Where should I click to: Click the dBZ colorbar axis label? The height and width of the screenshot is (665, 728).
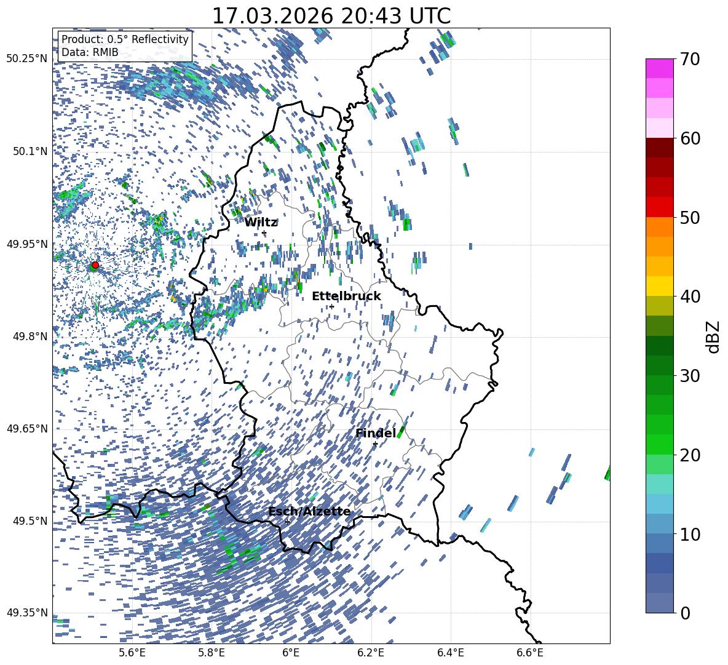tap(713, 336)
